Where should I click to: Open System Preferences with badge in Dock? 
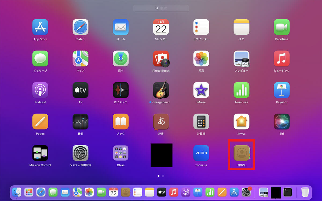246,192
